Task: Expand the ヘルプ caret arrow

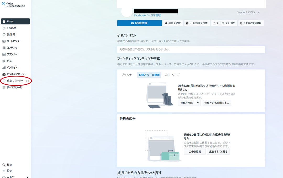Action: click(x=28, y=177)
